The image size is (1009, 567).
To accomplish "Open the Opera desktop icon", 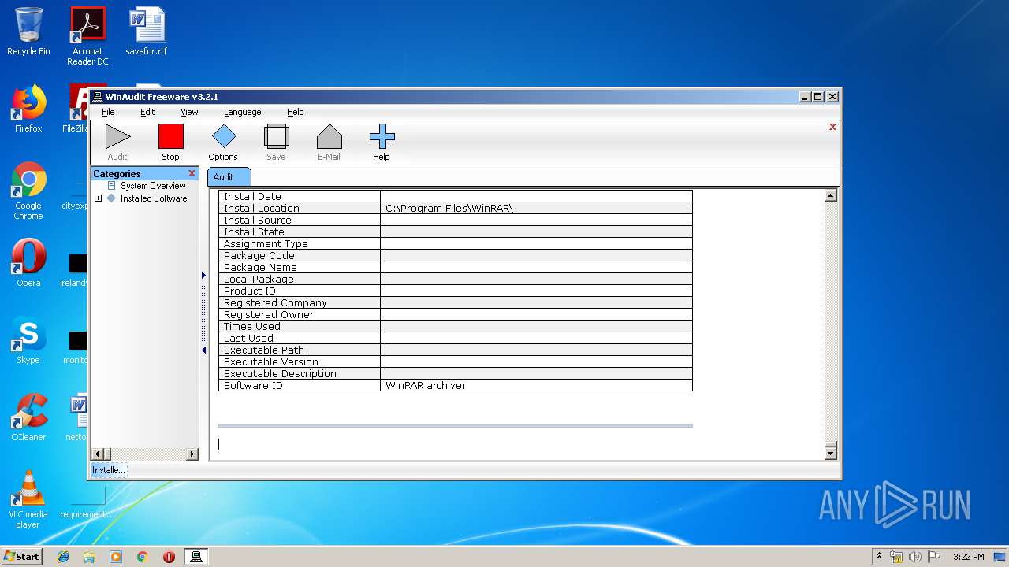I will pyautogui.click(x=28, y=263).
